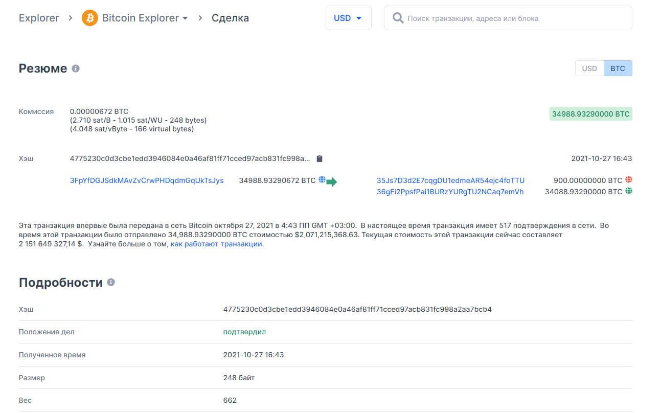The image size is (661, 413).
Task: Click the green globe icon next to 34088.93290000 BTC
Action: point(629,191)
